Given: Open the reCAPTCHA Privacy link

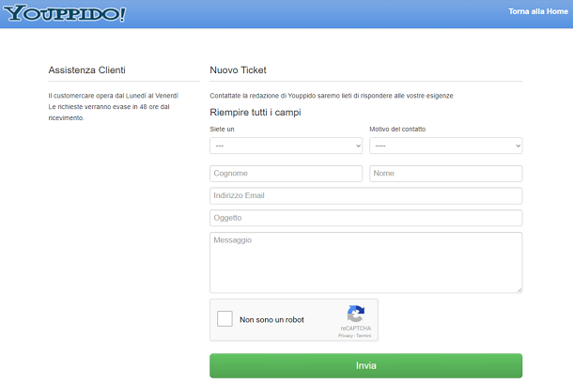Looking at the screenshot, I should tap(346, 336).
